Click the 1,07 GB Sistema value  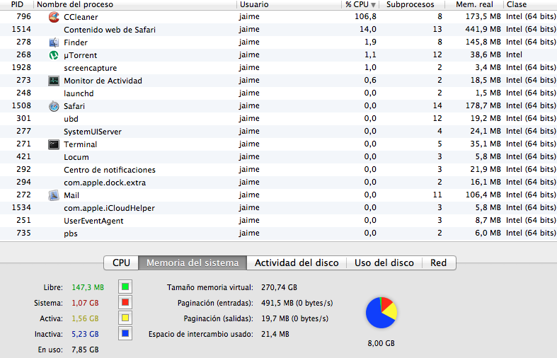[85, 303]
